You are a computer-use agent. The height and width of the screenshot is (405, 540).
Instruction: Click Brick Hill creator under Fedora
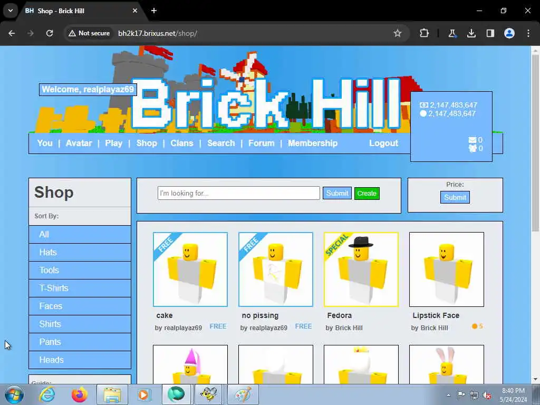point(349,328)
